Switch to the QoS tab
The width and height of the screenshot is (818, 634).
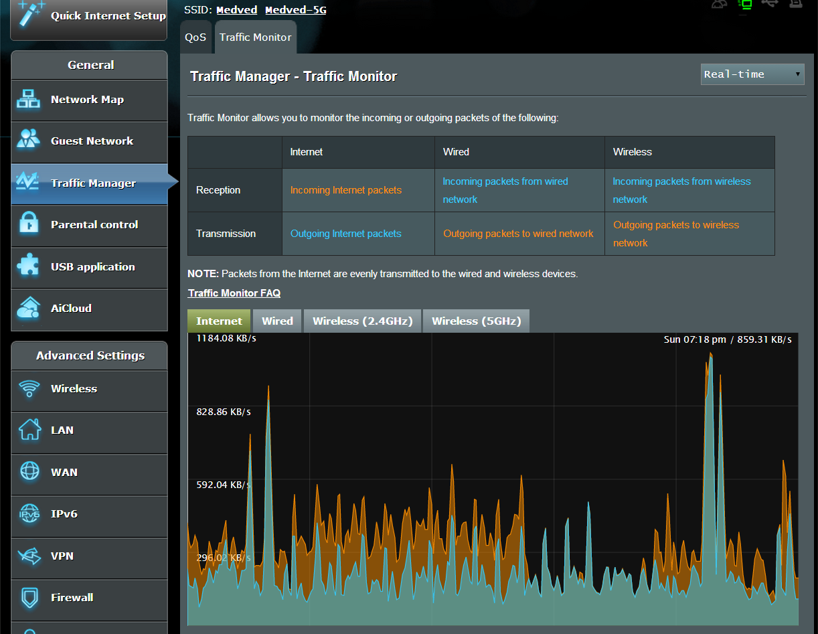tap(195, 37)
